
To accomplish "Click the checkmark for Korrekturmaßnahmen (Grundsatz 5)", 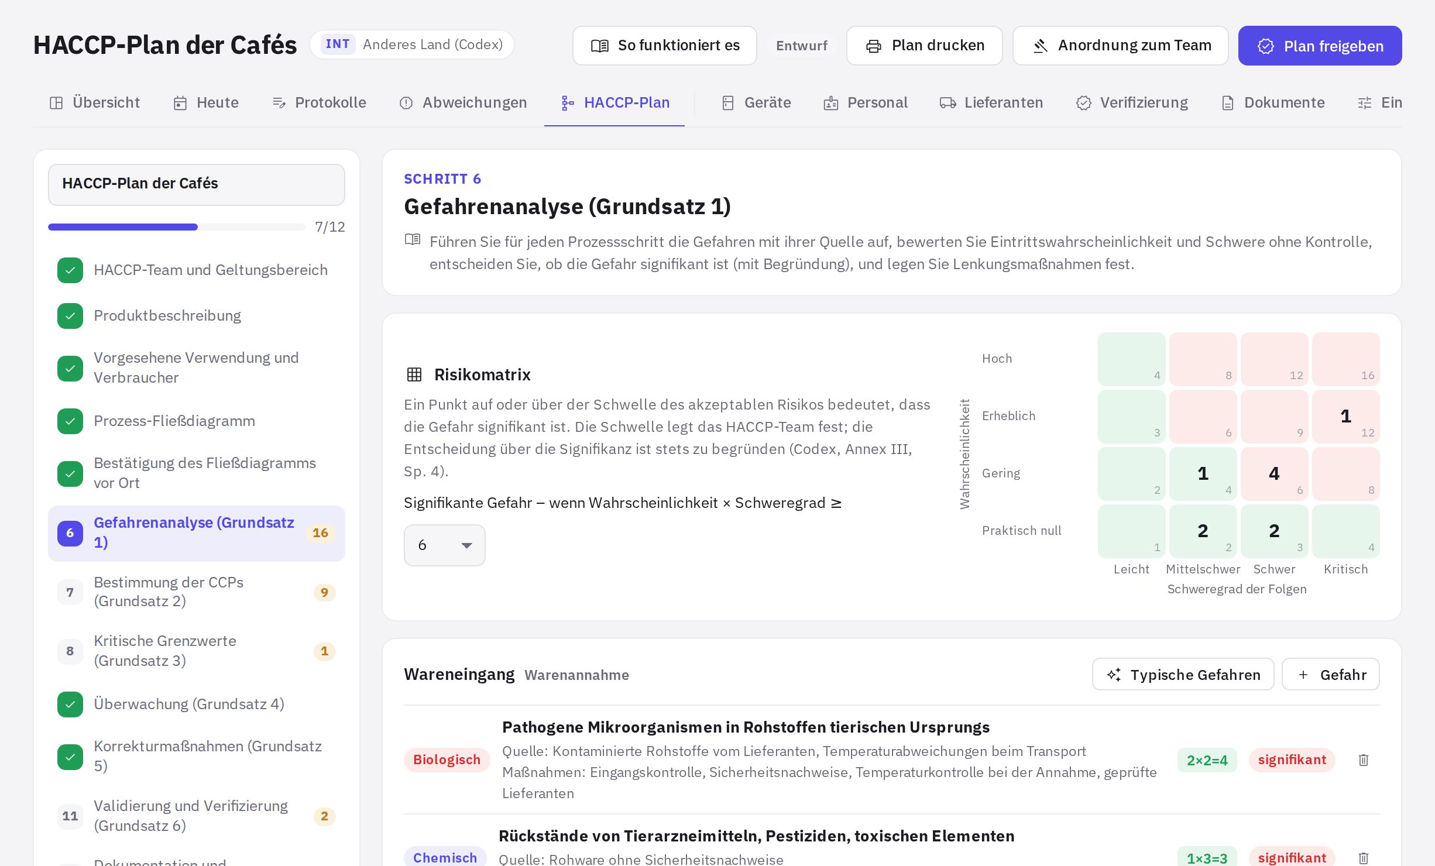I will click(70, 757).
